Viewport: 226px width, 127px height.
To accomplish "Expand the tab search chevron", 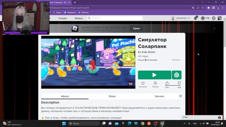I will point(202,2).
